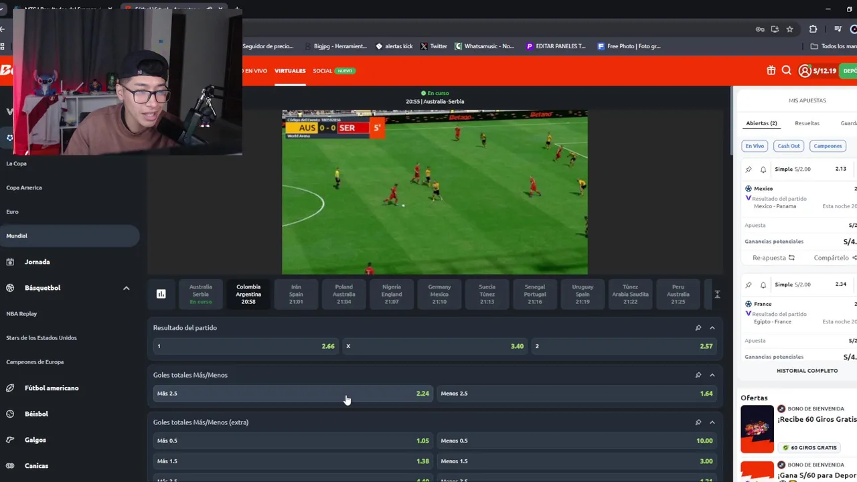The height and width of the screenshot is (482, 857).
Task: Open the Todos los marcadores bookmarks folder
Action: 833,46
